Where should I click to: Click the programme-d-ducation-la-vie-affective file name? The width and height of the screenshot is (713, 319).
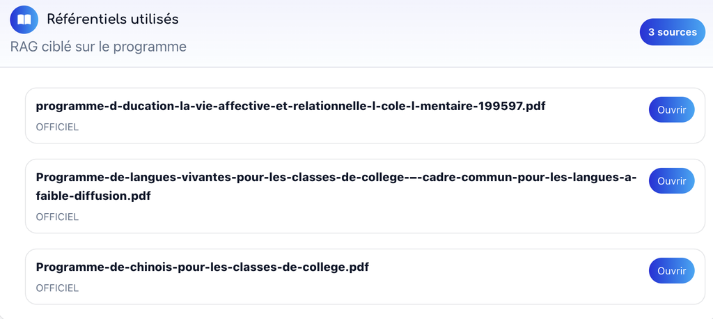(x=290, y=106)
